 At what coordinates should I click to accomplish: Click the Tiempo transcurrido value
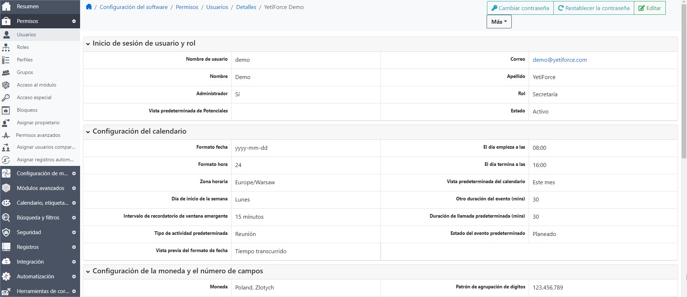[261, 251]
